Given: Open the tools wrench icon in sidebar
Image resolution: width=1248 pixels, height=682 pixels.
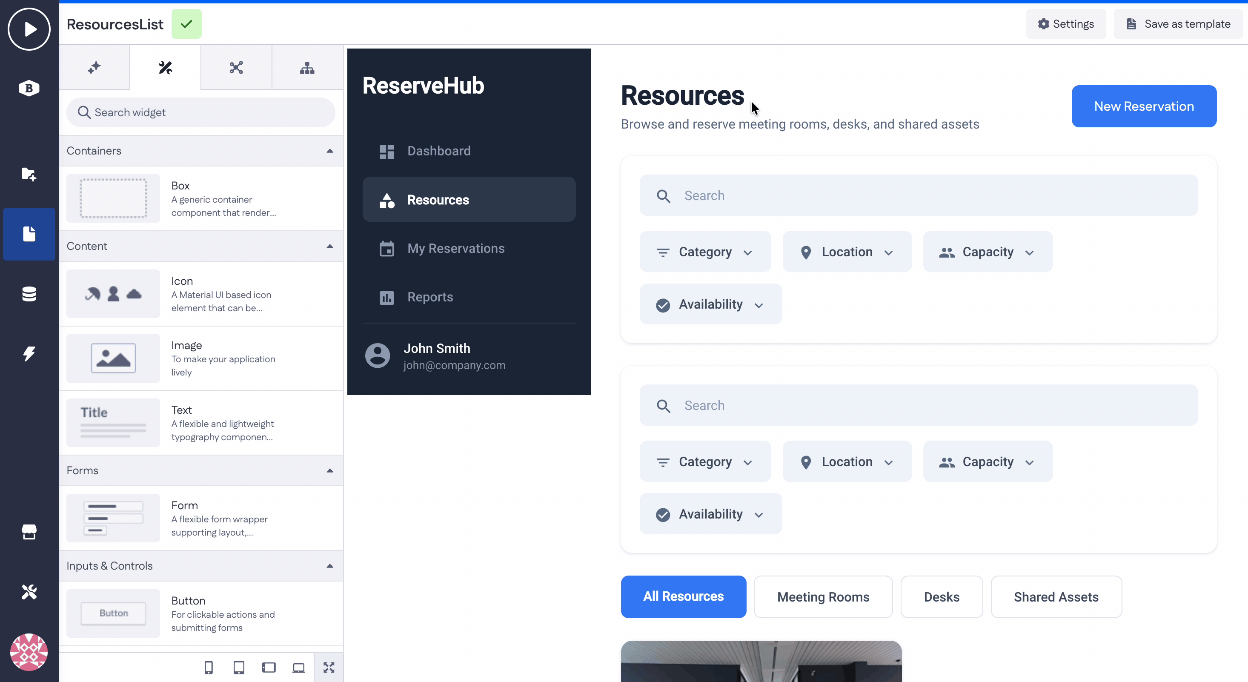Looking at the screenshot, I should 29,591.
